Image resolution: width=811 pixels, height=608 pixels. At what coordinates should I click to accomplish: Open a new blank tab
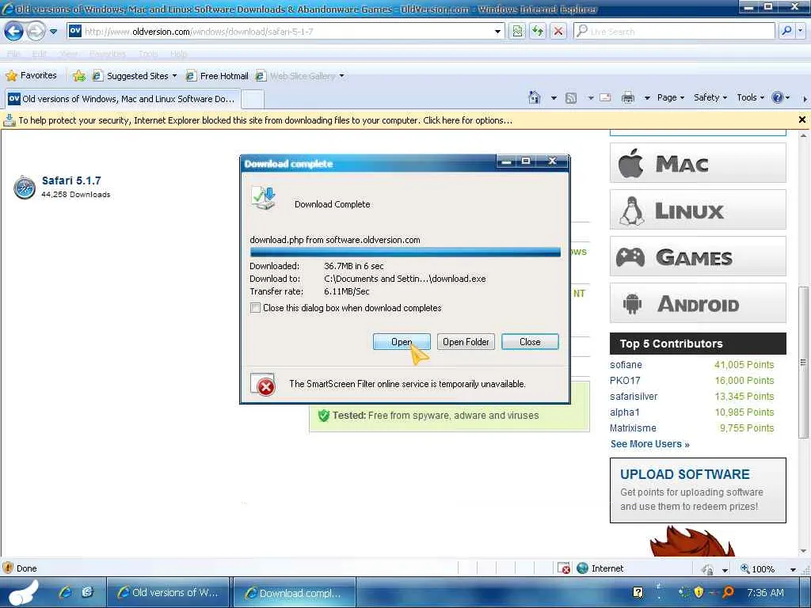pos(253,99)
